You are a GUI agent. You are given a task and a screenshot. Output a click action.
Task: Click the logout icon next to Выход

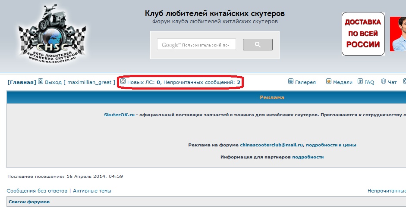tap(41, 81)
